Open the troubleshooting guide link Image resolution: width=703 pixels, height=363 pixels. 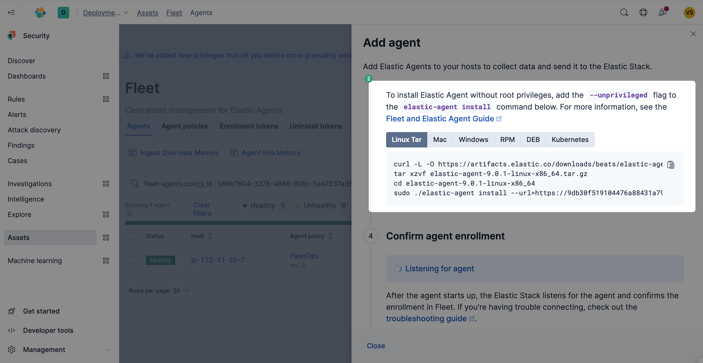[x=430, y=319]
